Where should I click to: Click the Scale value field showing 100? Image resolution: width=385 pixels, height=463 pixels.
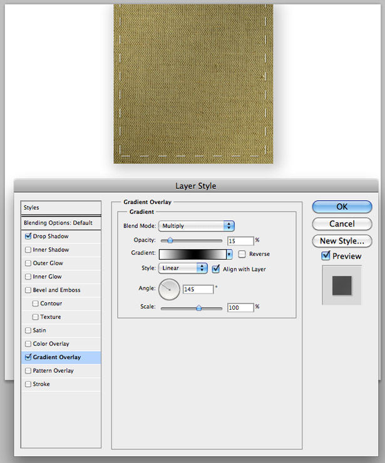coord(240,308)
